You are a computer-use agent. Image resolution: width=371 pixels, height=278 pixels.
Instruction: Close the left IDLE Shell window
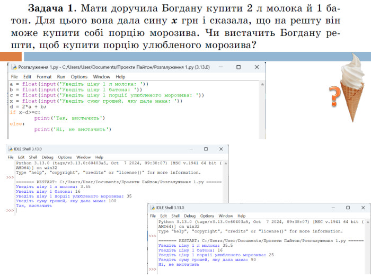[221, 149]
